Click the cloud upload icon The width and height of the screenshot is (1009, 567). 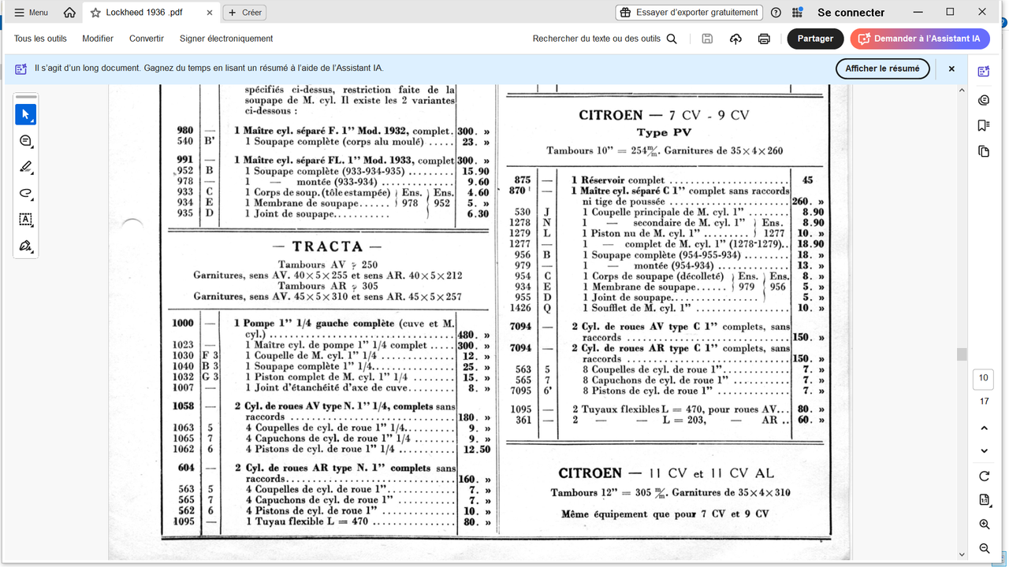point(735,39)
